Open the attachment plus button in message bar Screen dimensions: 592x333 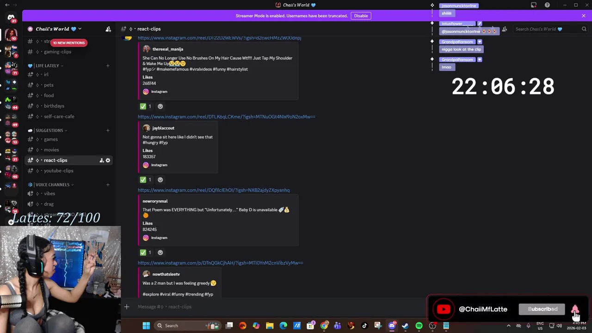pos(127,307)
